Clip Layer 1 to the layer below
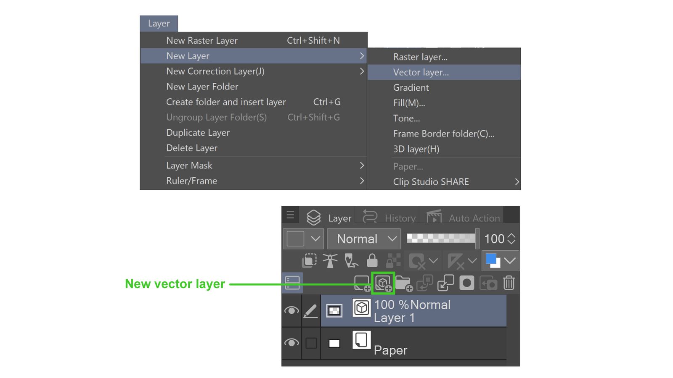This screenshot has height=378, width=673. pos(310,260)
